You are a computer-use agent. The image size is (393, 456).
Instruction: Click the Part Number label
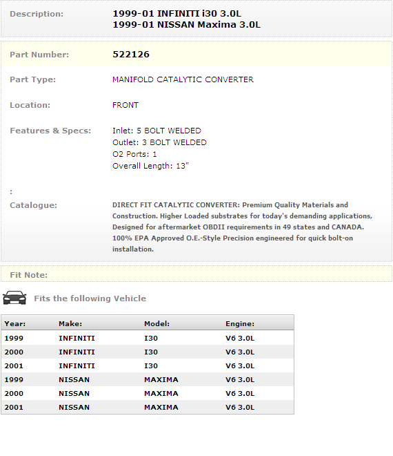[x=39, y=55]
